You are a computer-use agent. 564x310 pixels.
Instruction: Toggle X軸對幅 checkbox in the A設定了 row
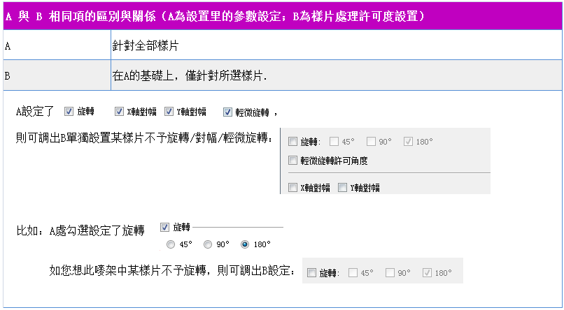120,111
